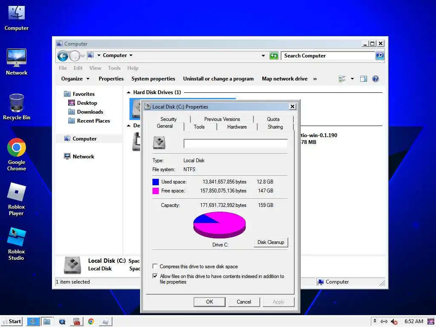Click the blue Used space color square
436x327 pixels.
pyautogui.click(x=156, y=182)
